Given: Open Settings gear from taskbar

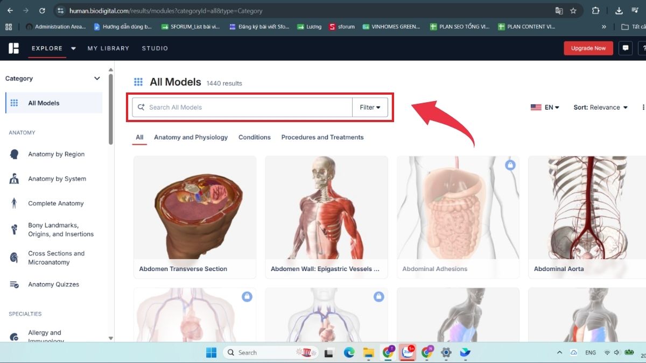Looking at the screenshot, I should (446, 352).
